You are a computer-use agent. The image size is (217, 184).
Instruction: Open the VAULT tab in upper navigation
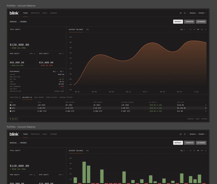(45, 13)
